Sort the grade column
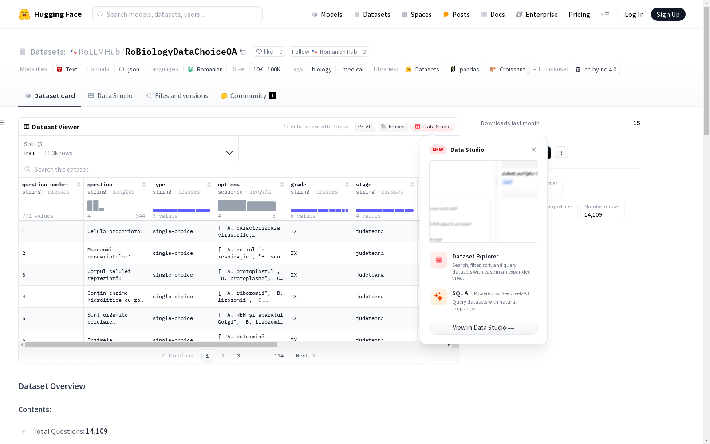This screenshot has width=710, height=444. 347,185
